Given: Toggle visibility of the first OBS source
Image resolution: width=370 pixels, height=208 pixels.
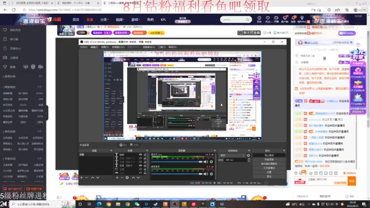Looking at the screenshot, I should (x=141, y=155).
